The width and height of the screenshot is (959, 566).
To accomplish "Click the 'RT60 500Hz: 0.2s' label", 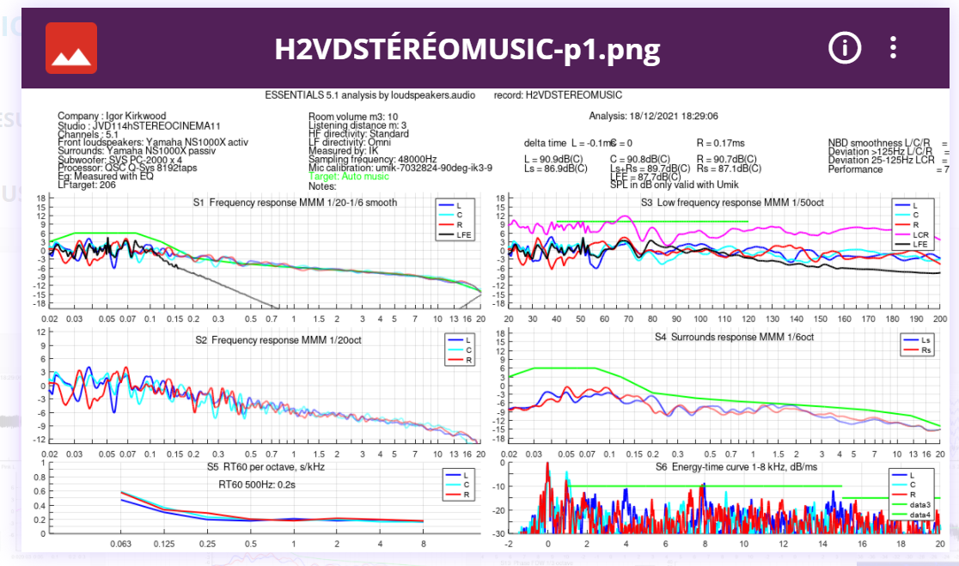I will (254, 484).
